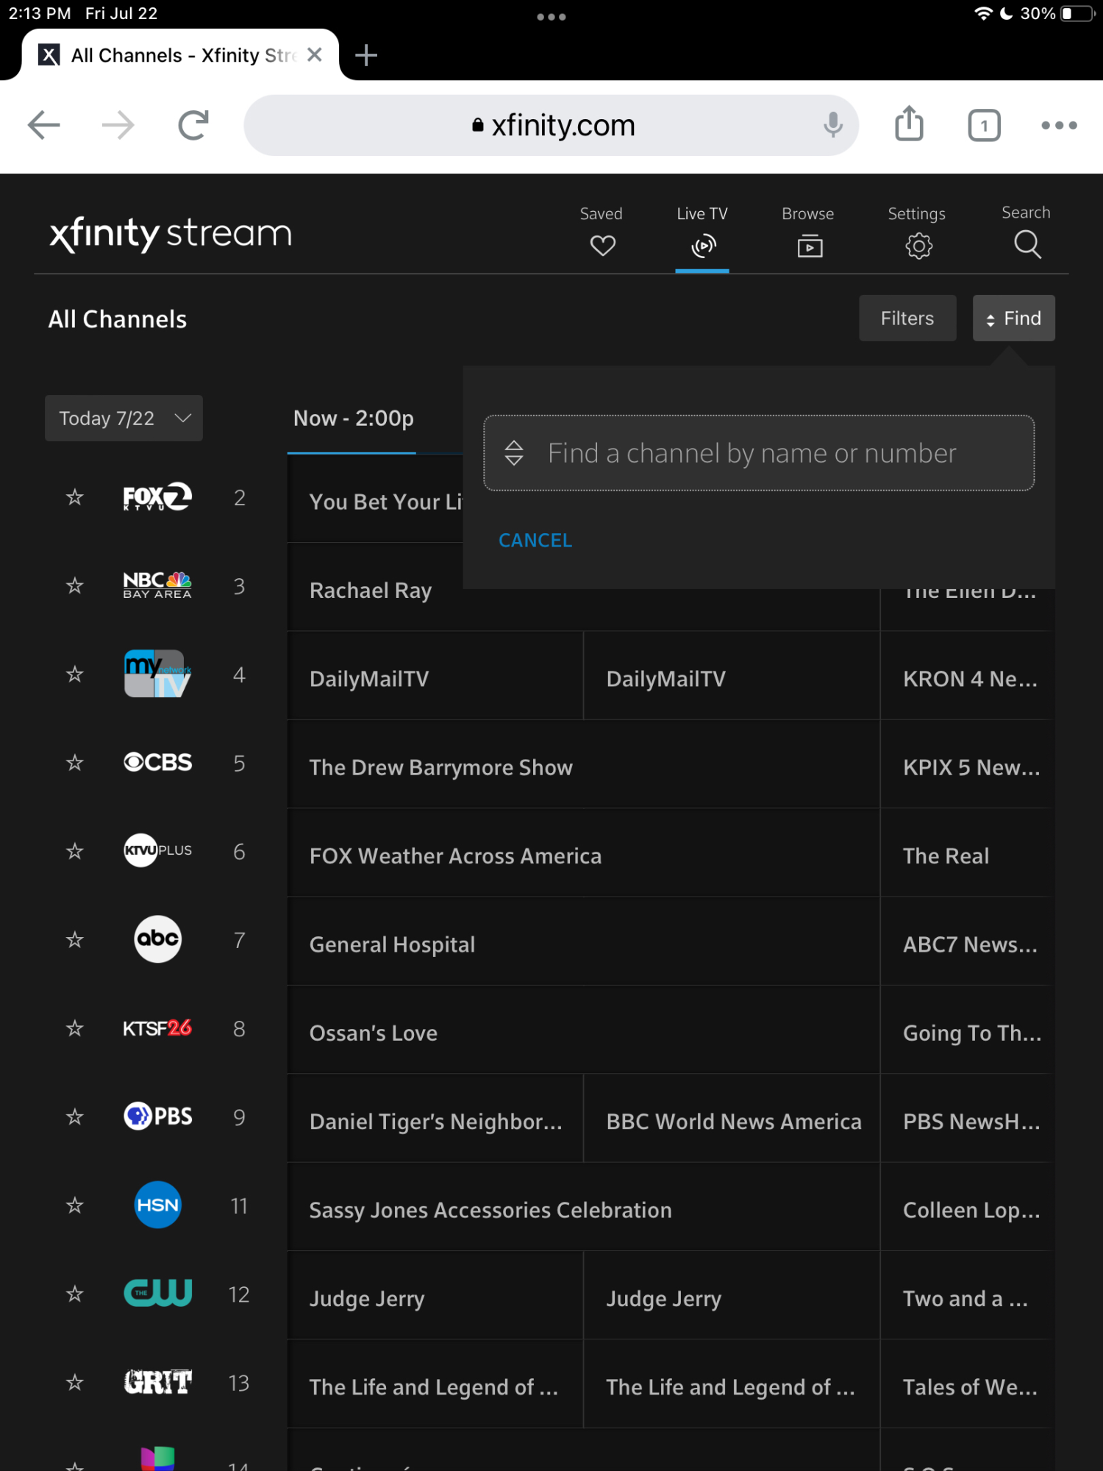Open General Hospital listing
Screen dimensions: 1103x1471
click(x=583, y=942)
